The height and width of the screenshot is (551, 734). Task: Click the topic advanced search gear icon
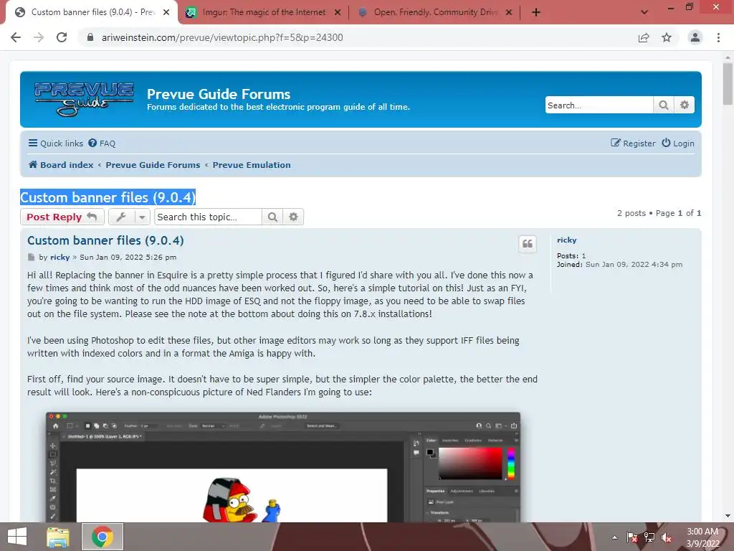click(x=293, y=217)
